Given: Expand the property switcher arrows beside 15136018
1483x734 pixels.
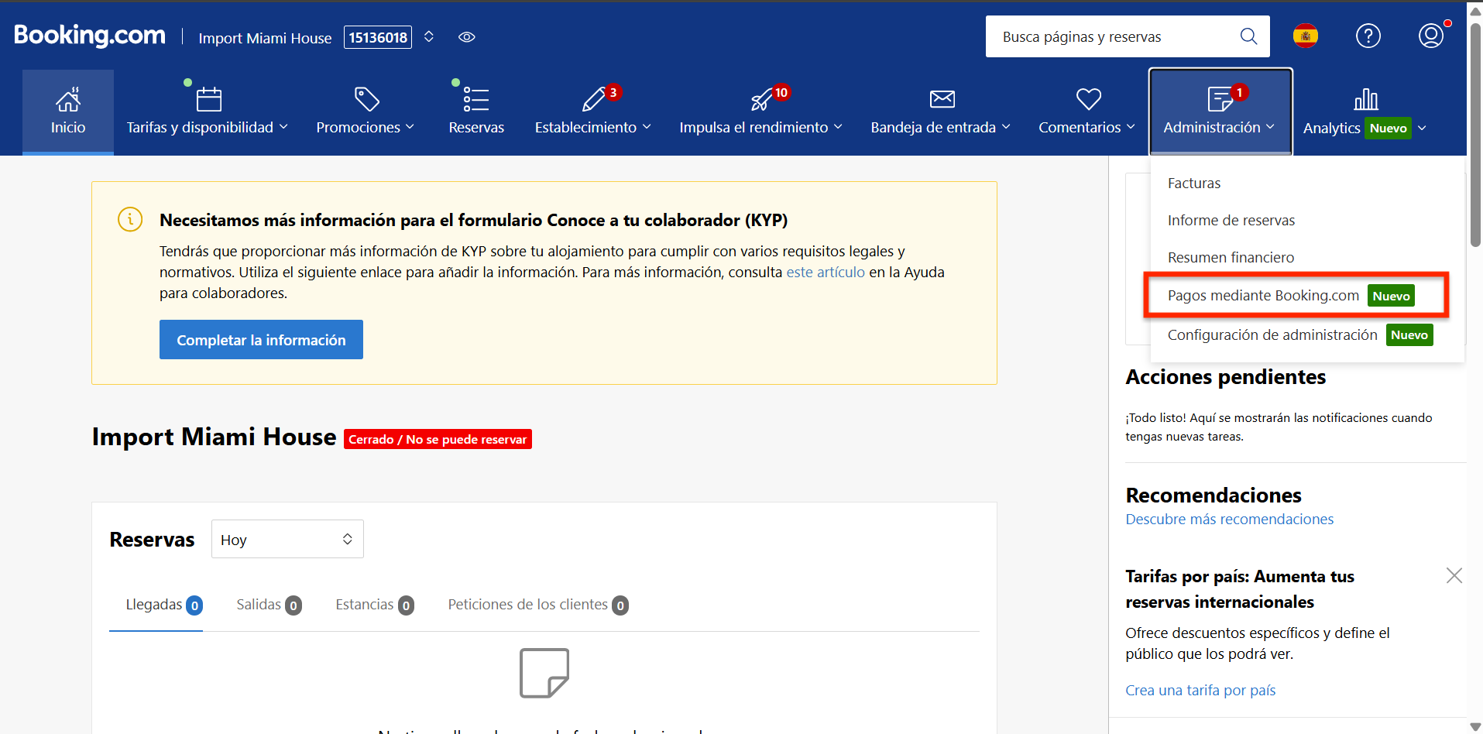Looking at the screenshot, I should [429, 37].
